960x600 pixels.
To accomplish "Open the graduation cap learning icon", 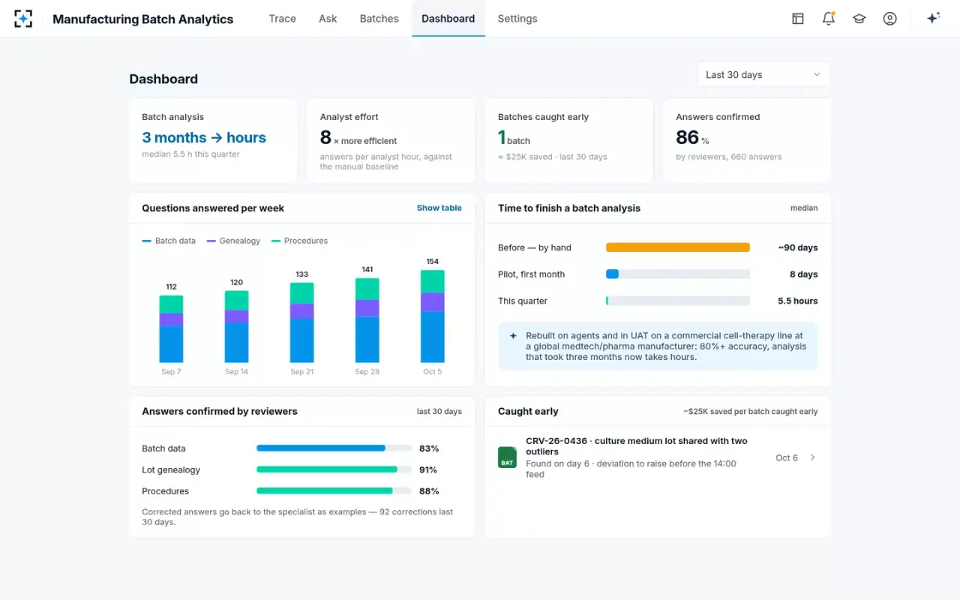I will (859, 19).
